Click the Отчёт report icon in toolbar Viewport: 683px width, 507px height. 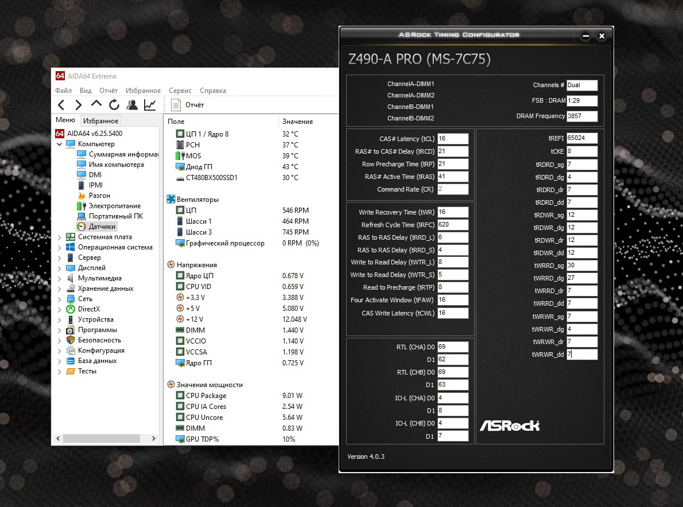click(176, 105)
